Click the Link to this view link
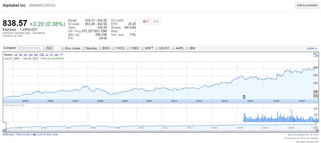This screenshot has height=143, width=321. (x=48, y=135)
